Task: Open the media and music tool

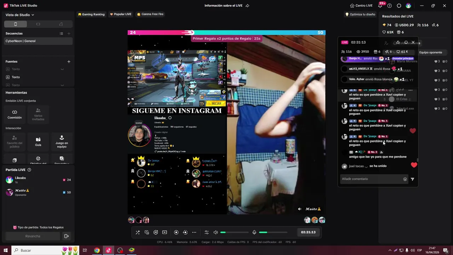Action: [x=147, y=232]
